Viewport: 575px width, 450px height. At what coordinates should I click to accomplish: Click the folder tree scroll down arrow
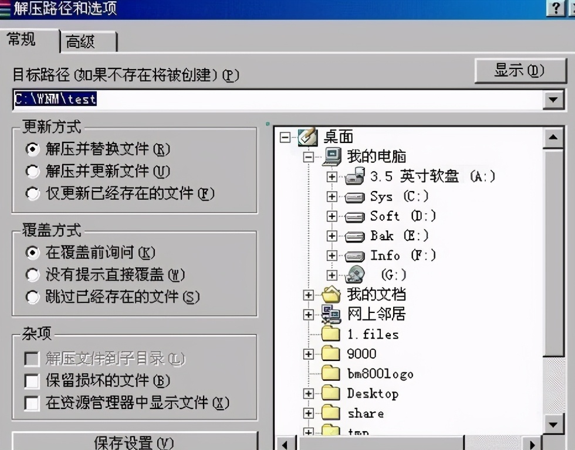pos(553,425)
